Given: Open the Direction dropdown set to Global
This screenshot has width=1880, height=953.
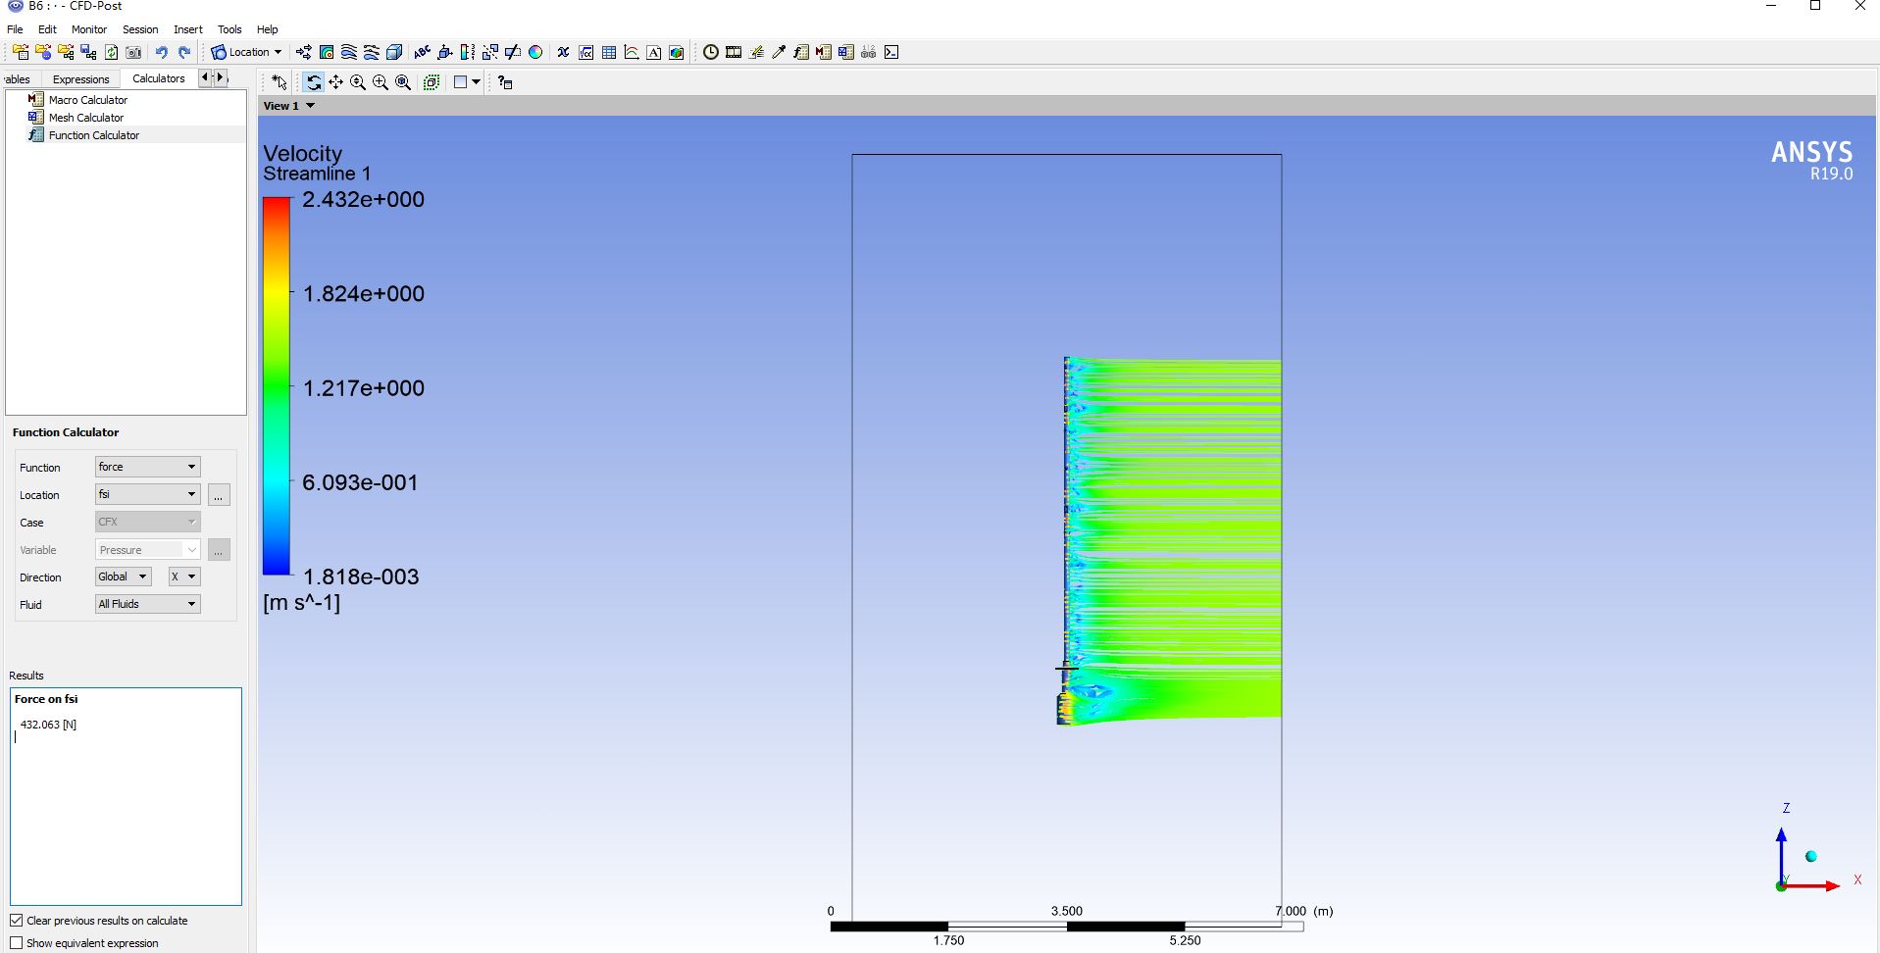Looking at the screenshot, I should tap(124, 577).
